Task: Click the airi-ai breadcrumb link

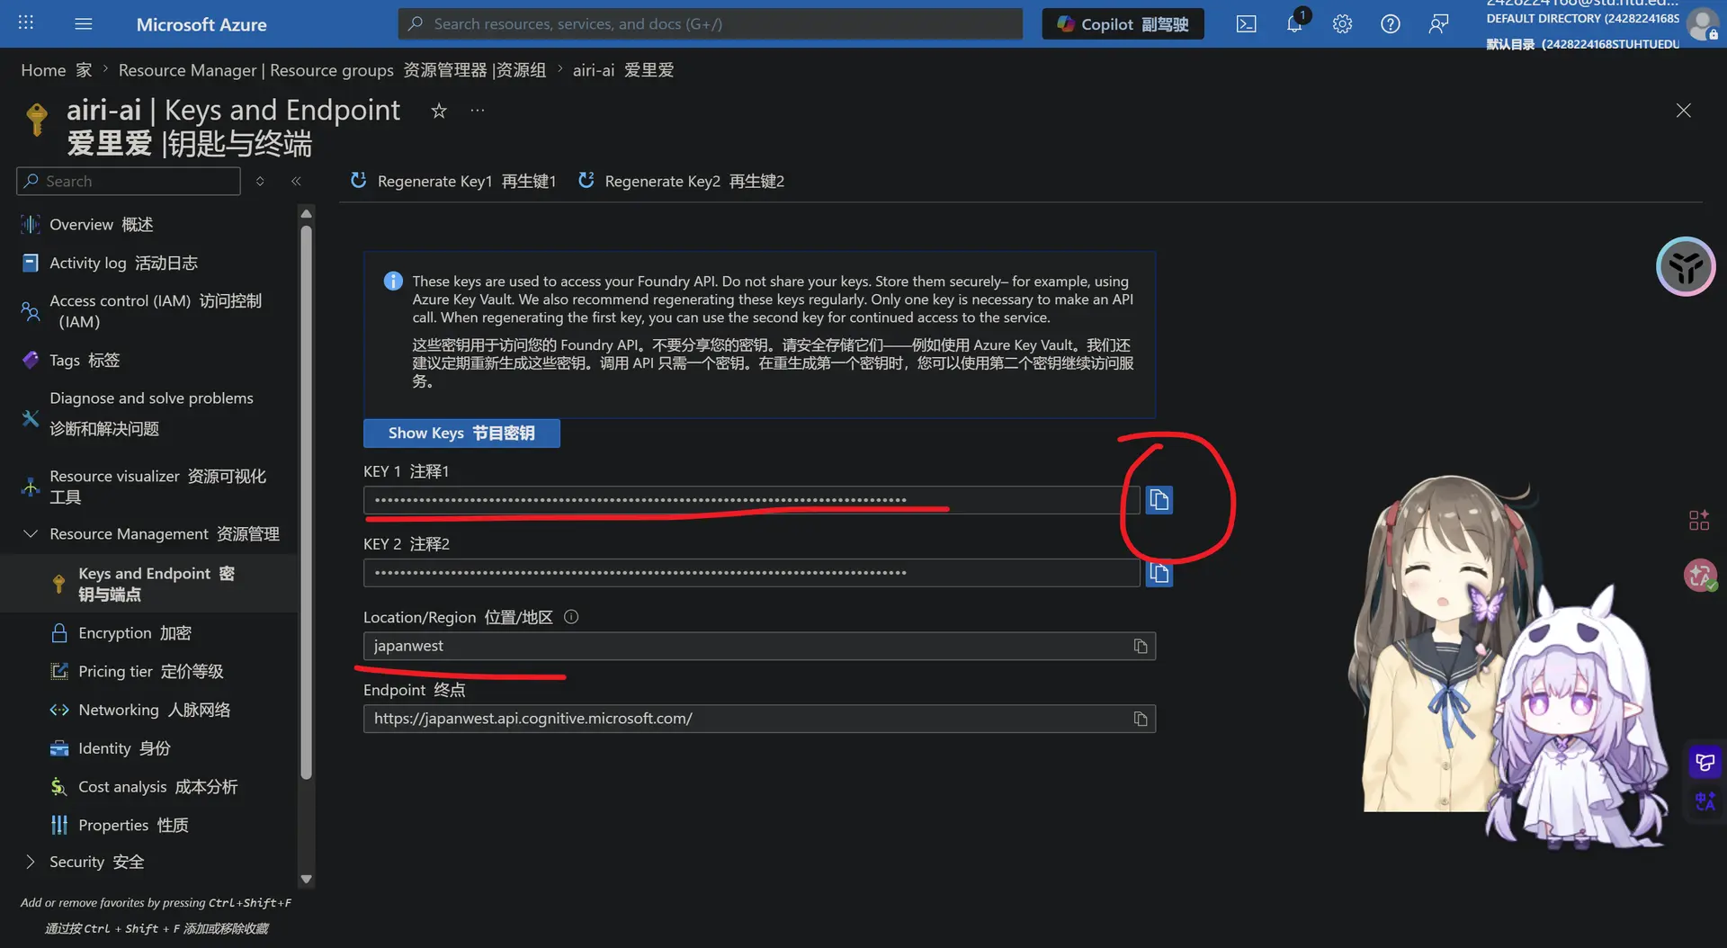Action: [623, 70]
